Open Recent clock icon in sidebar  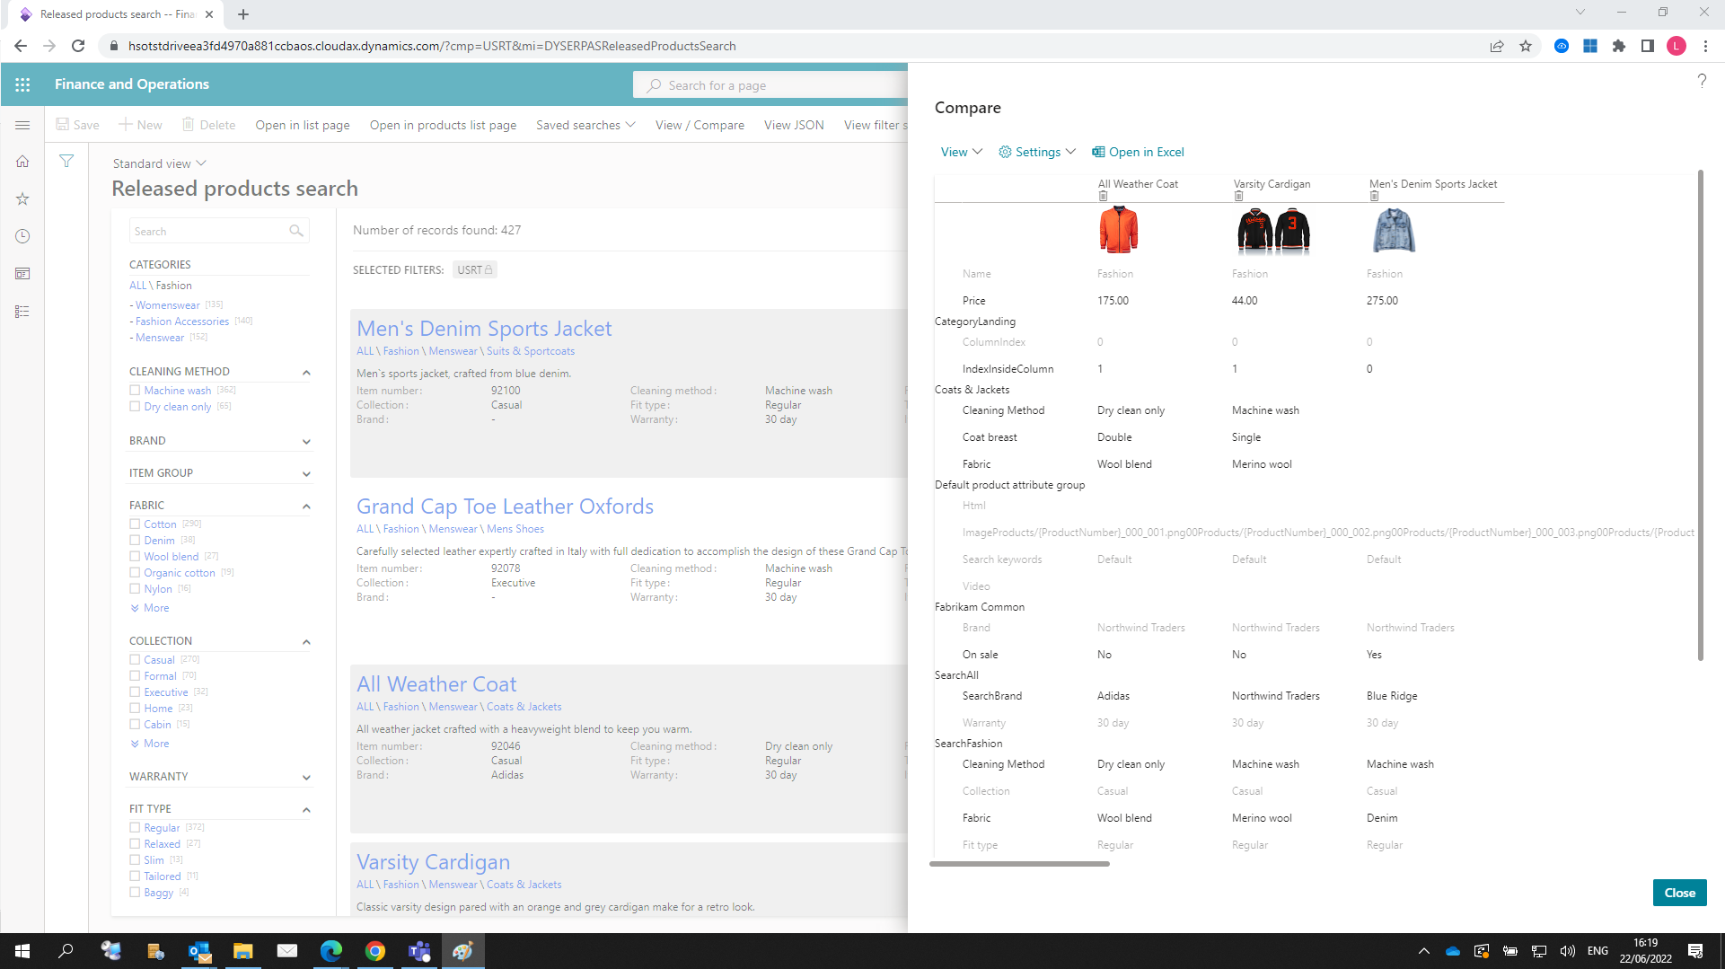coord(22,236)
